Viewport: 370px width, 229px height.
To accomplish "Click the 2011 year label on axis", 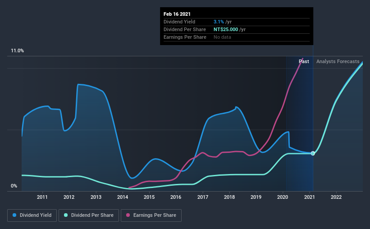I will point(42,197).
